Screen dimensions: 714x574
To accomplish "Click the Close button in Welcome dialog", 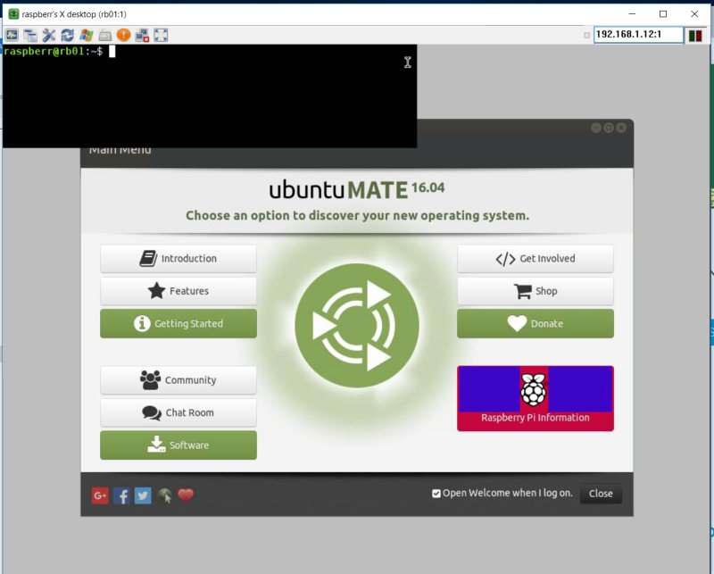I will [601, 494].
